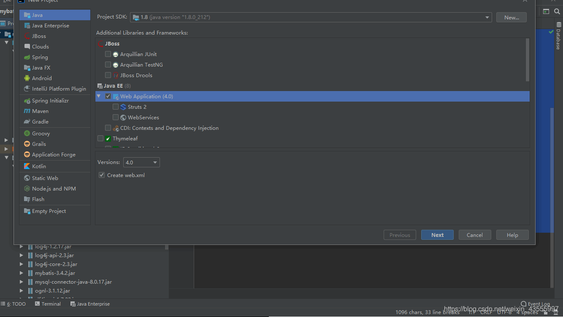Select the Clouds project type icon
Screen dimensions: 563x317
tap(27, 46)
